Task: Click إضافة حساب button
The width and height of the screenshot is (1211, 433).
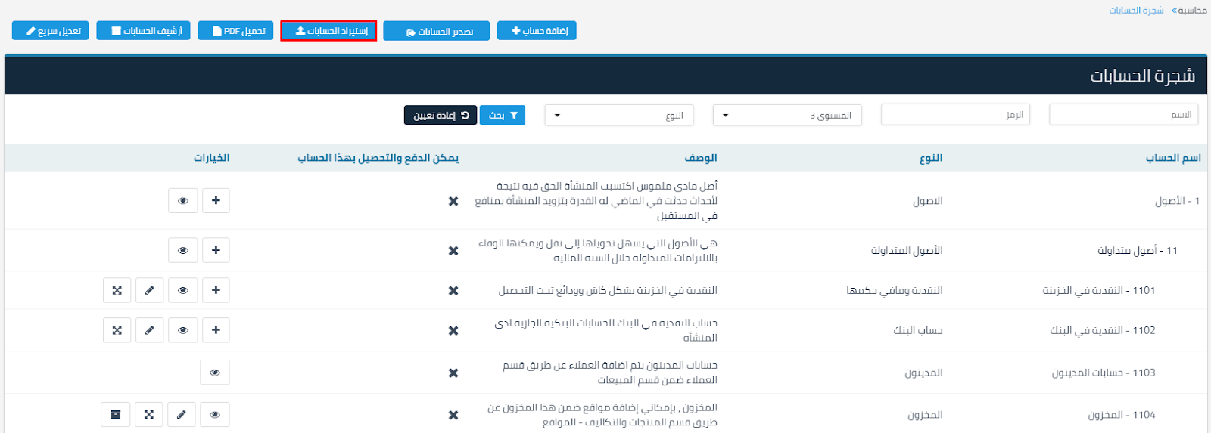Action: 537,31
